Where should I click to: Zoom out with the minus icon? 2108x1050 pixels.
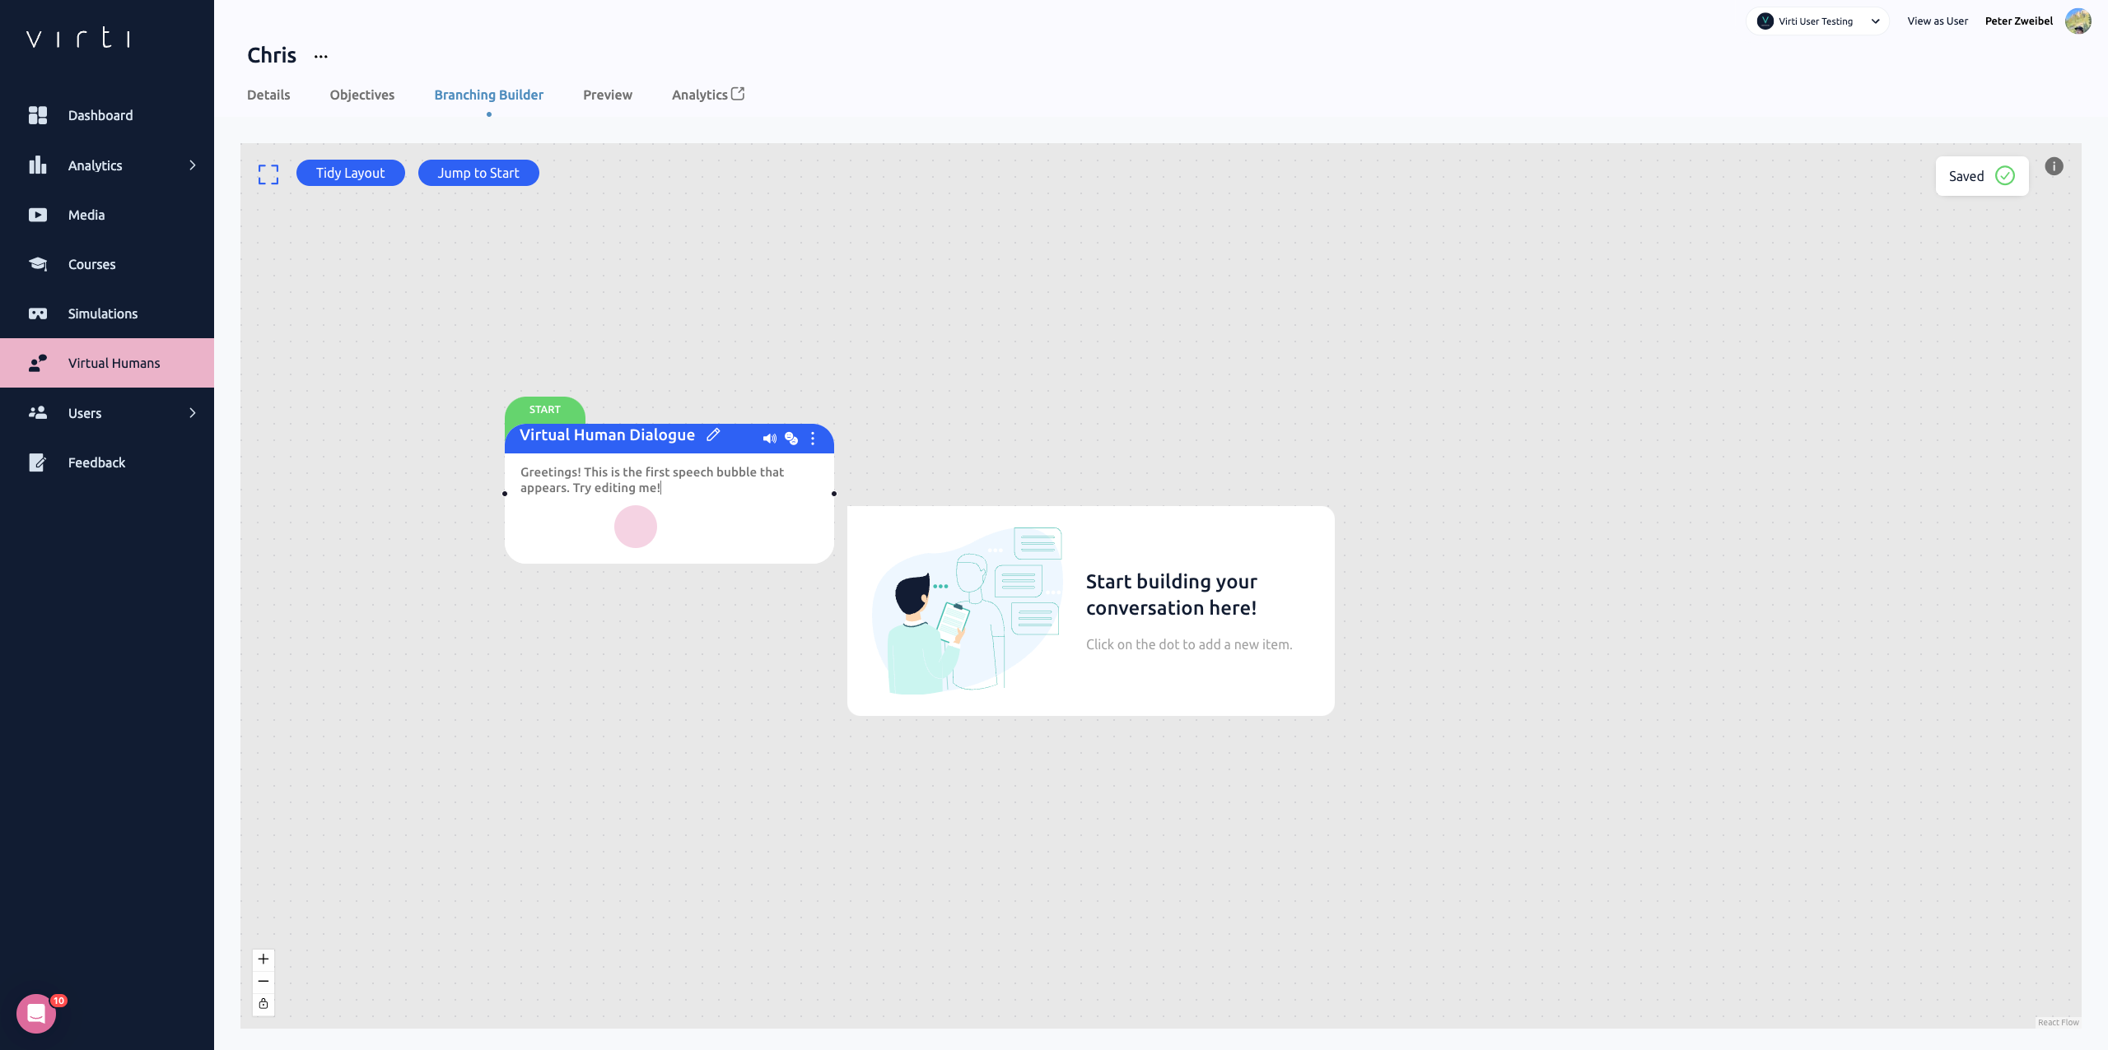point(263,981)
